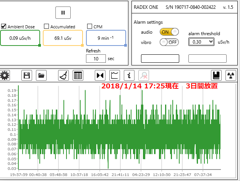
Task: Click the 16:05:42 time axis label
Action: pyautogui.click(x=100, y=175)
